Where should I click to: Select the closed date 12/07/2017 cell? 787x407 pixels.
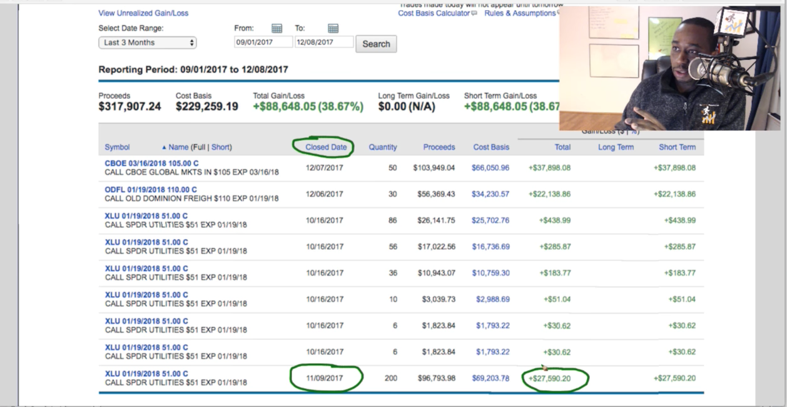point(325,168)
